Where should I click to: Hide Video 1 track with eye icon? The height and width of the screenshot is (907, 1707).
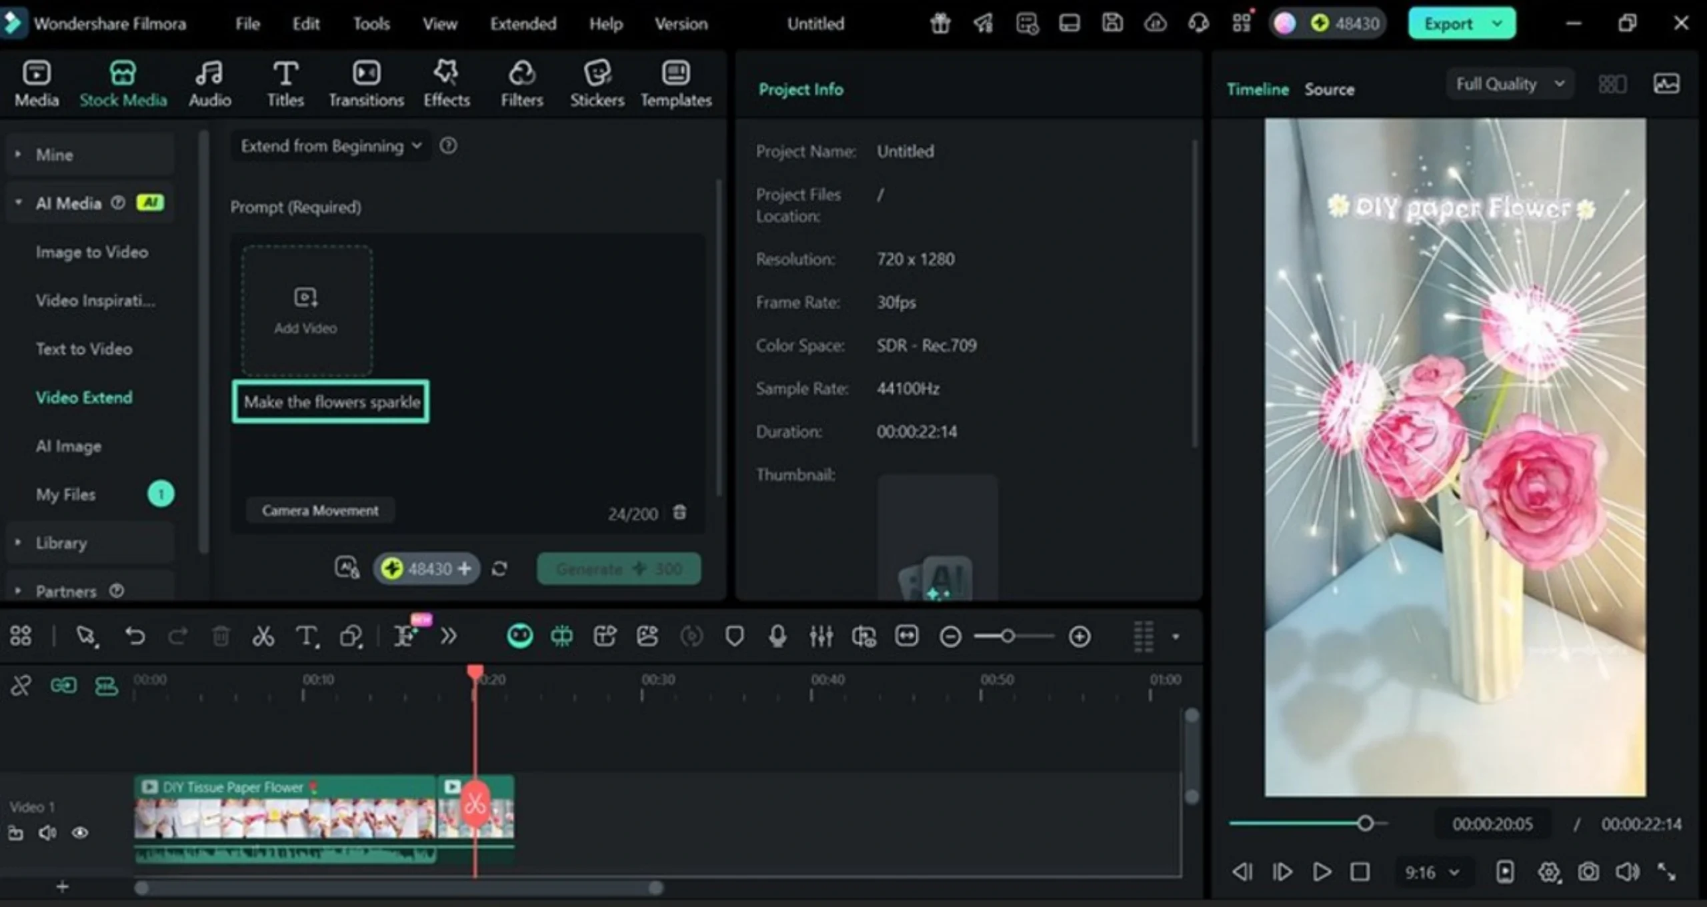coord(80,833)
